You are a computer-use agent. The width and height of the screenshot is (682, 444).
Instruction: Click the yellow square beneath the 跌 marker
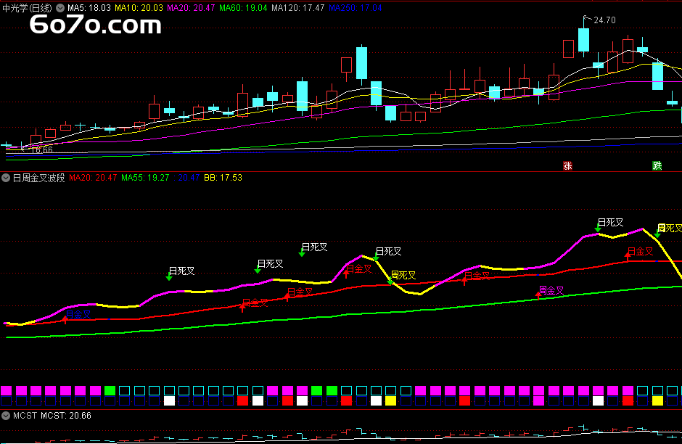pos(657,401)
